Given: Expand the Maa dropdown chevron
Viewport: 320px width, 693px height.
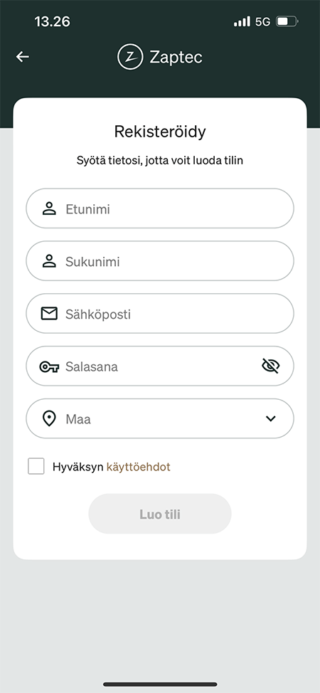Looking at the screenshot, I should pyautogui.click(x=270, y=418).
